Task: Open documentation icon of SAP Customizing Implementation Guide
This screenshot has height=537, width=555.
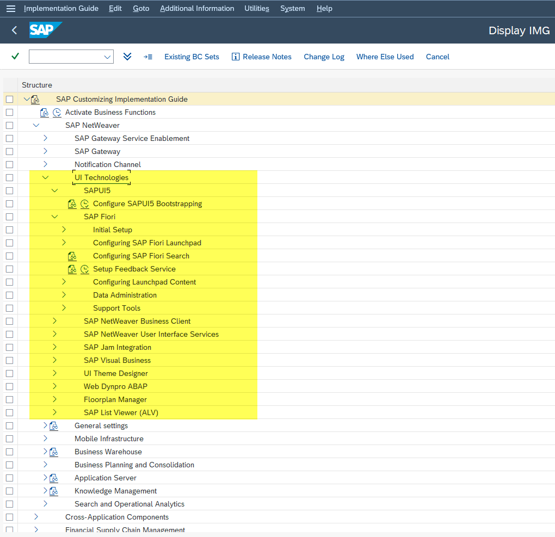Action: point(35,100)
